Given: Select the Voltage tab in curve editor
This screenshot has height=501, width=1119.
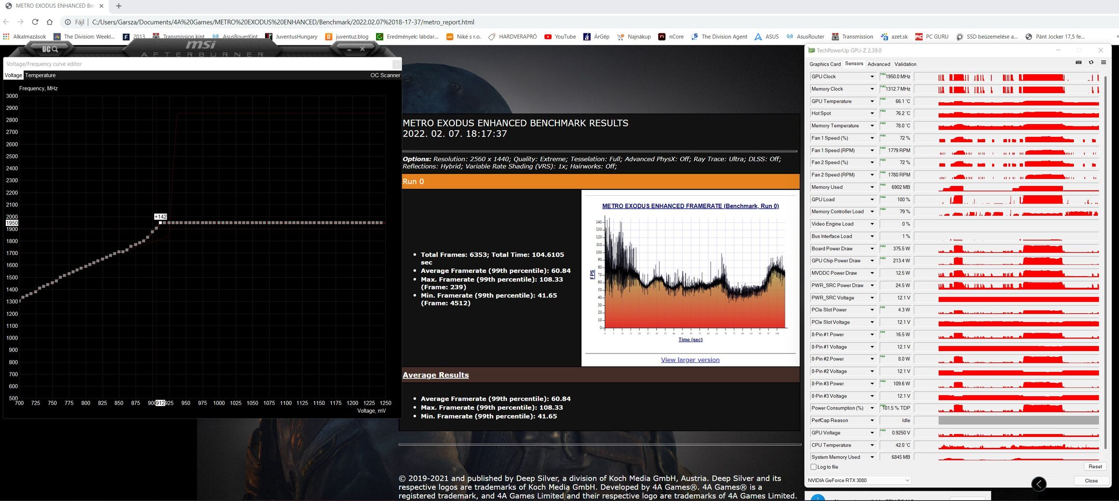Looking at the screenshot, I should (x=13, y=75).
